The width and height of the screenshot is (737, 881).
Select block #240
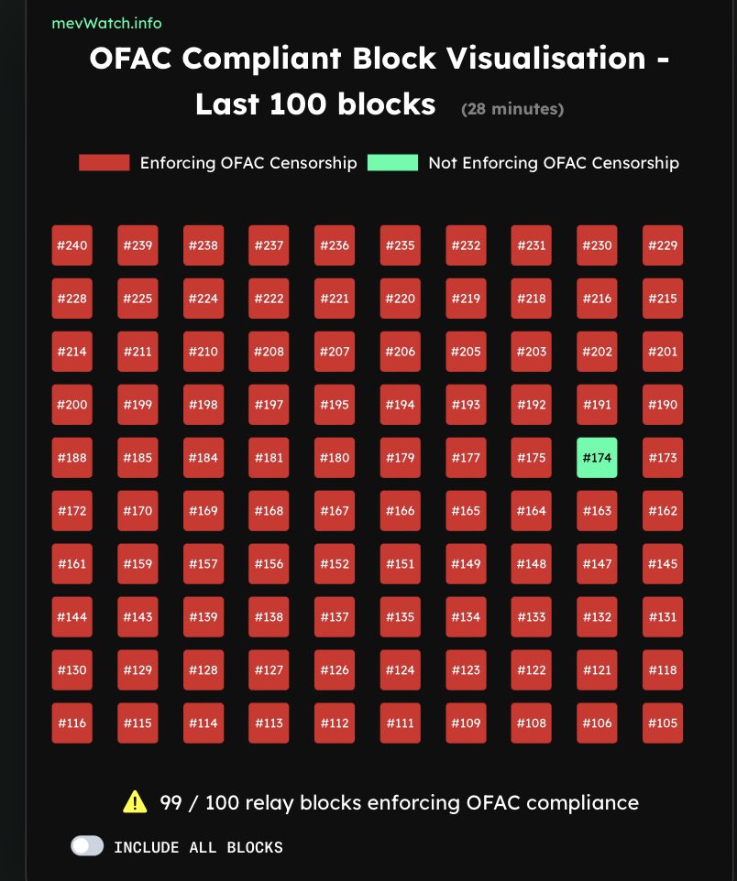pyautogui.click(x=72, y=245)
